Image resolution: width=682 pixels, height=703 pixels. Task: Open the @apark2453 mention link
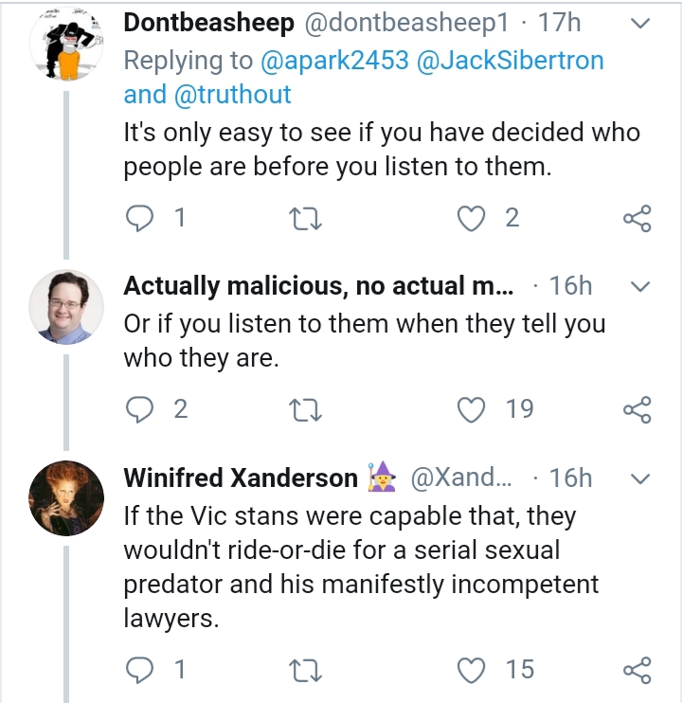(x=334, y=60)
